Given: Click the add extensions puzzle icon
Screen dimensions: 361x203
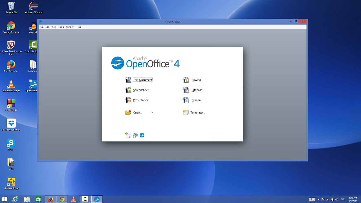Looking at the screenshot, I should (x=135, y=135).
